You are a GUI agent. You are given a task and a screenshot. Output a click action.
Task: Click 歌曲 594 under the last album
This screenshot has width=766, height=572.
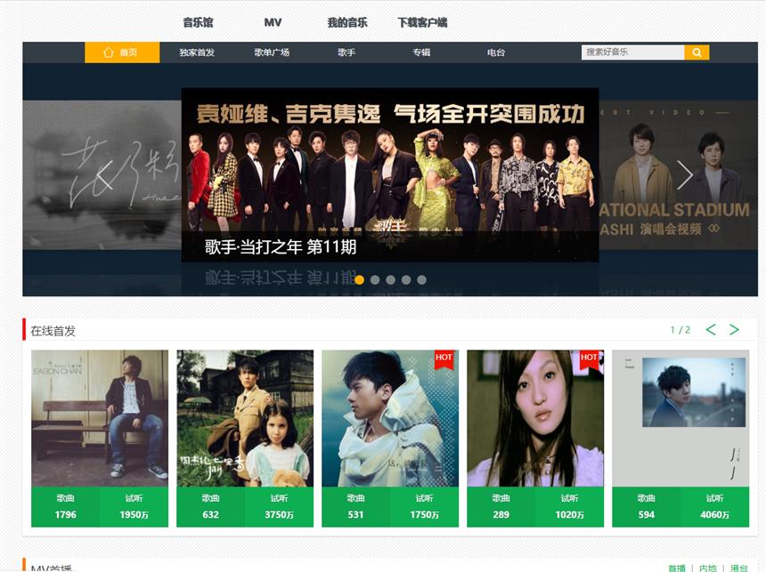[x=647, y=507]
